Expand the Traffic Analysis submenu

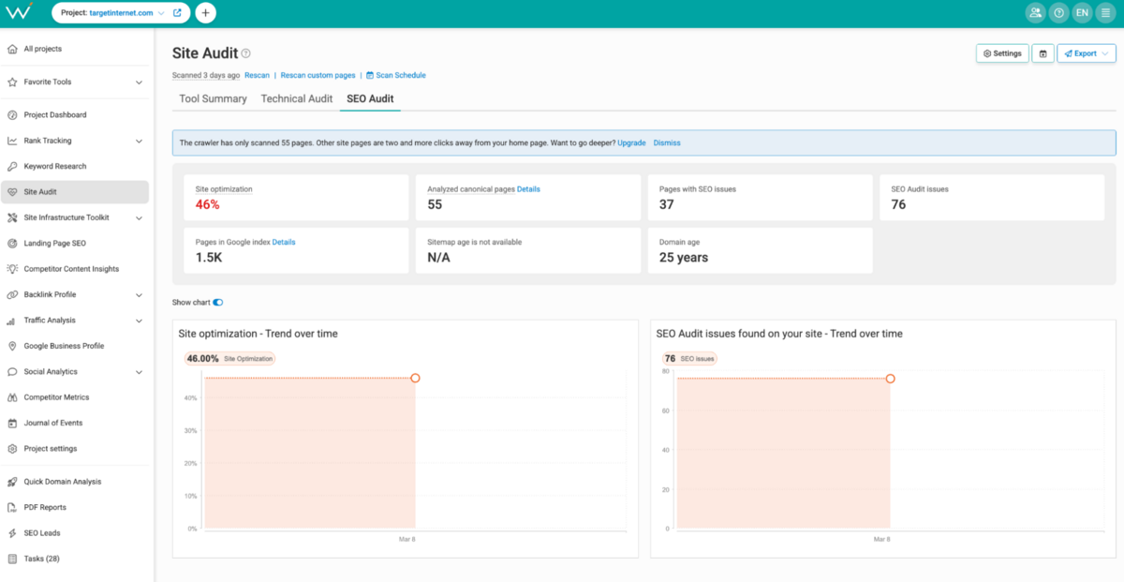pyautogui.click(x=139, y=321)
